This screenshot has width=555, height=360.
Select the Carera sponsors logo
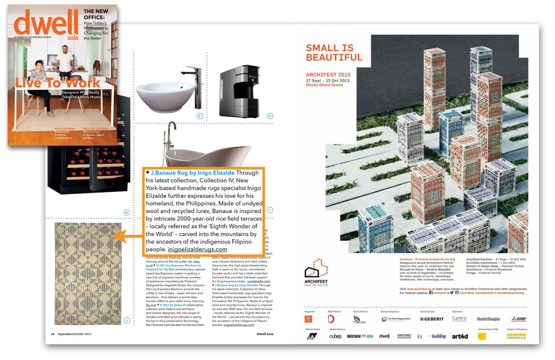pyautogui.click(x=459, y=319)
